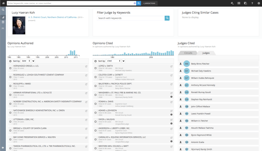This screenshot has width=262, height=151.
Task: Expand the Jurisdictions selector
Action: tap(150, 3)
